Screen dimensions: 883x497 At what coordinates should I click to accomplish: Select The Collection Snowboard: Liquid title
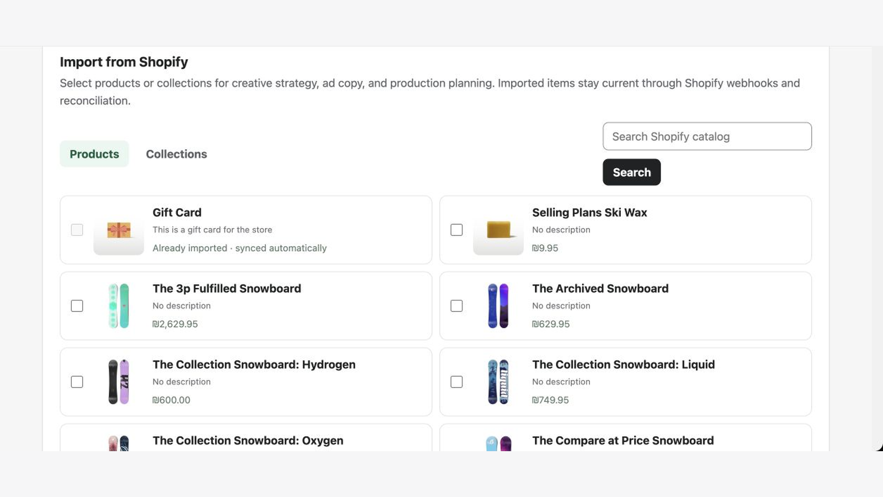(624, 364)
